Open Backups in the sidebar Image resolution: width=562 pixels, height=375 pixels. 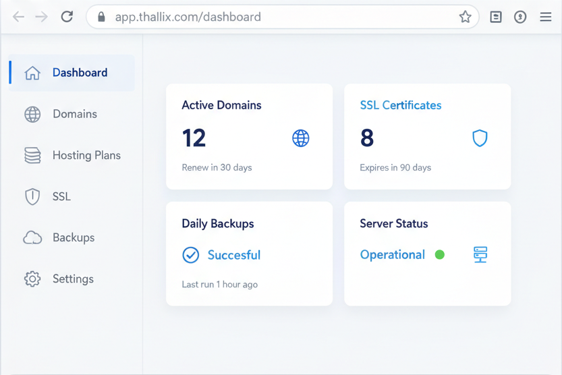click(x=72, y=237)
